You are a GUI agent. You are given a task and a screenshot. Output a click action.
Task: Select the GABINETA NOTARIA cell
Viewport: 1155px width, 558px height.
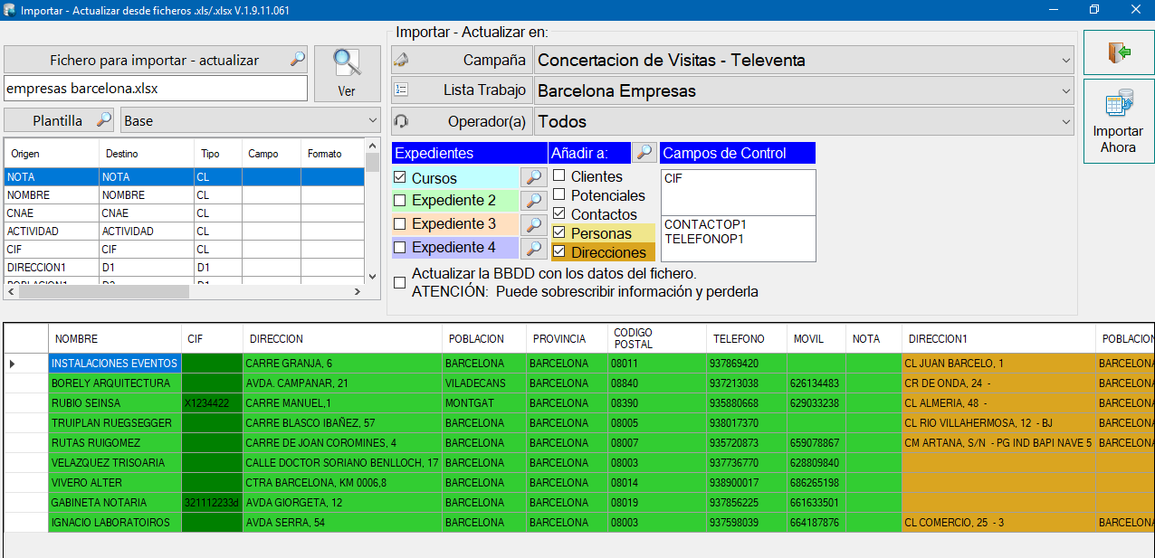coord(115,503)
